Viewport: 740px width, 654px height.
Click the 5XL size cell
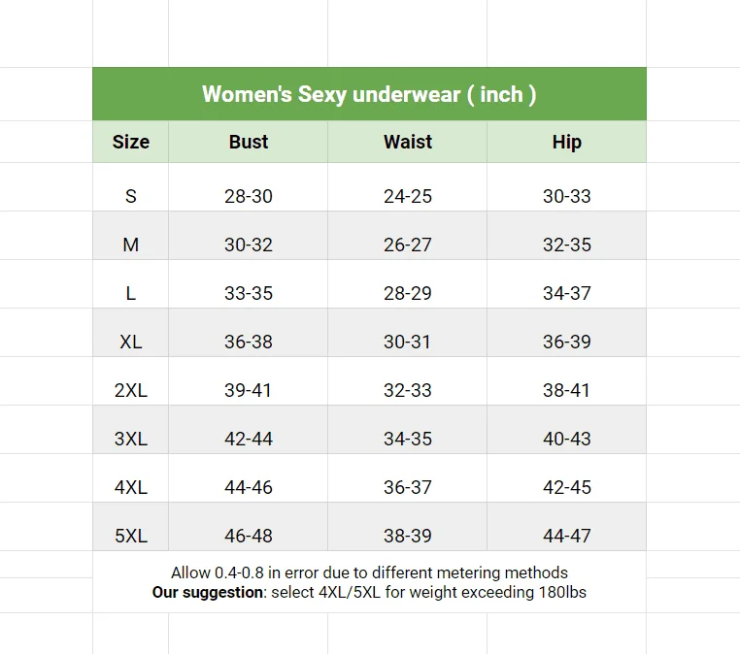(x=131, y=536)
